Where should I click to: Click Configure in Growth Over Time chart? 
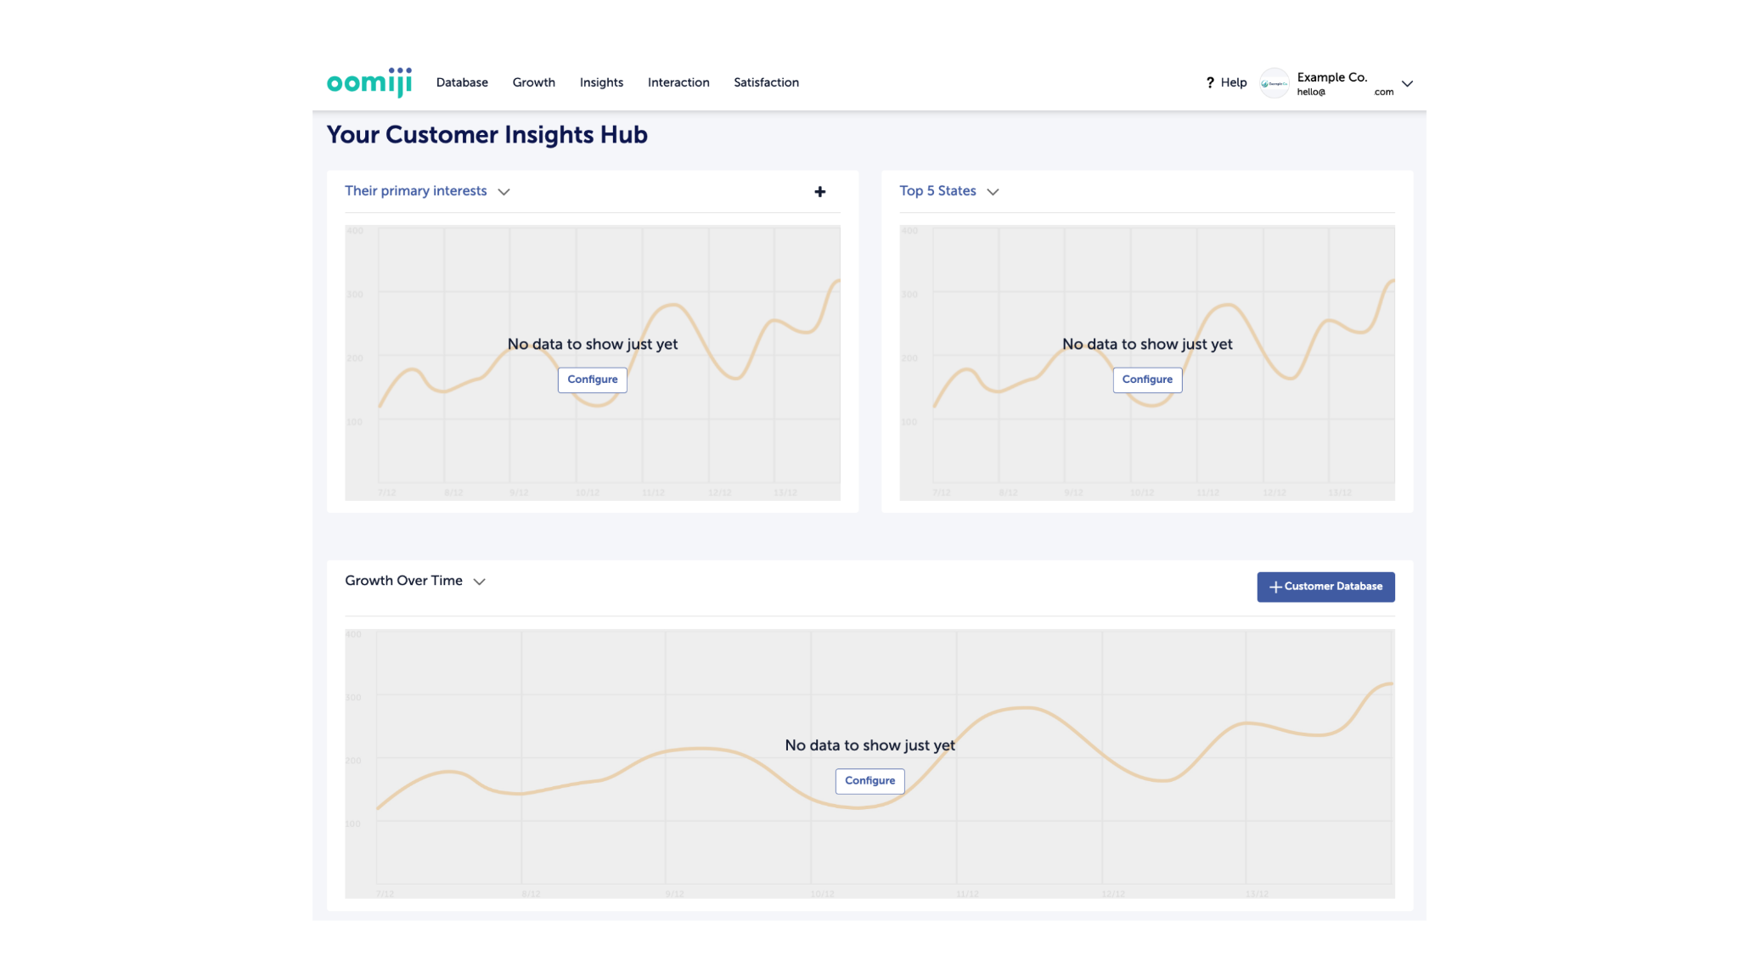click(x=869, y=780)
